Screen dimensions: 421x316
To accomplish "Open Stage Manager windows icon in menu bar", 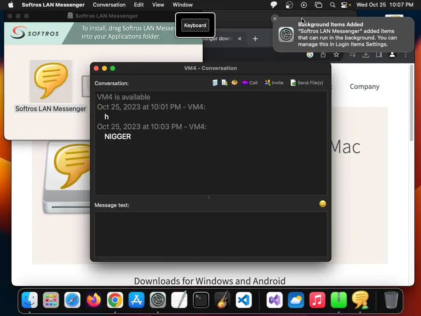I will [x=318, y=5].
